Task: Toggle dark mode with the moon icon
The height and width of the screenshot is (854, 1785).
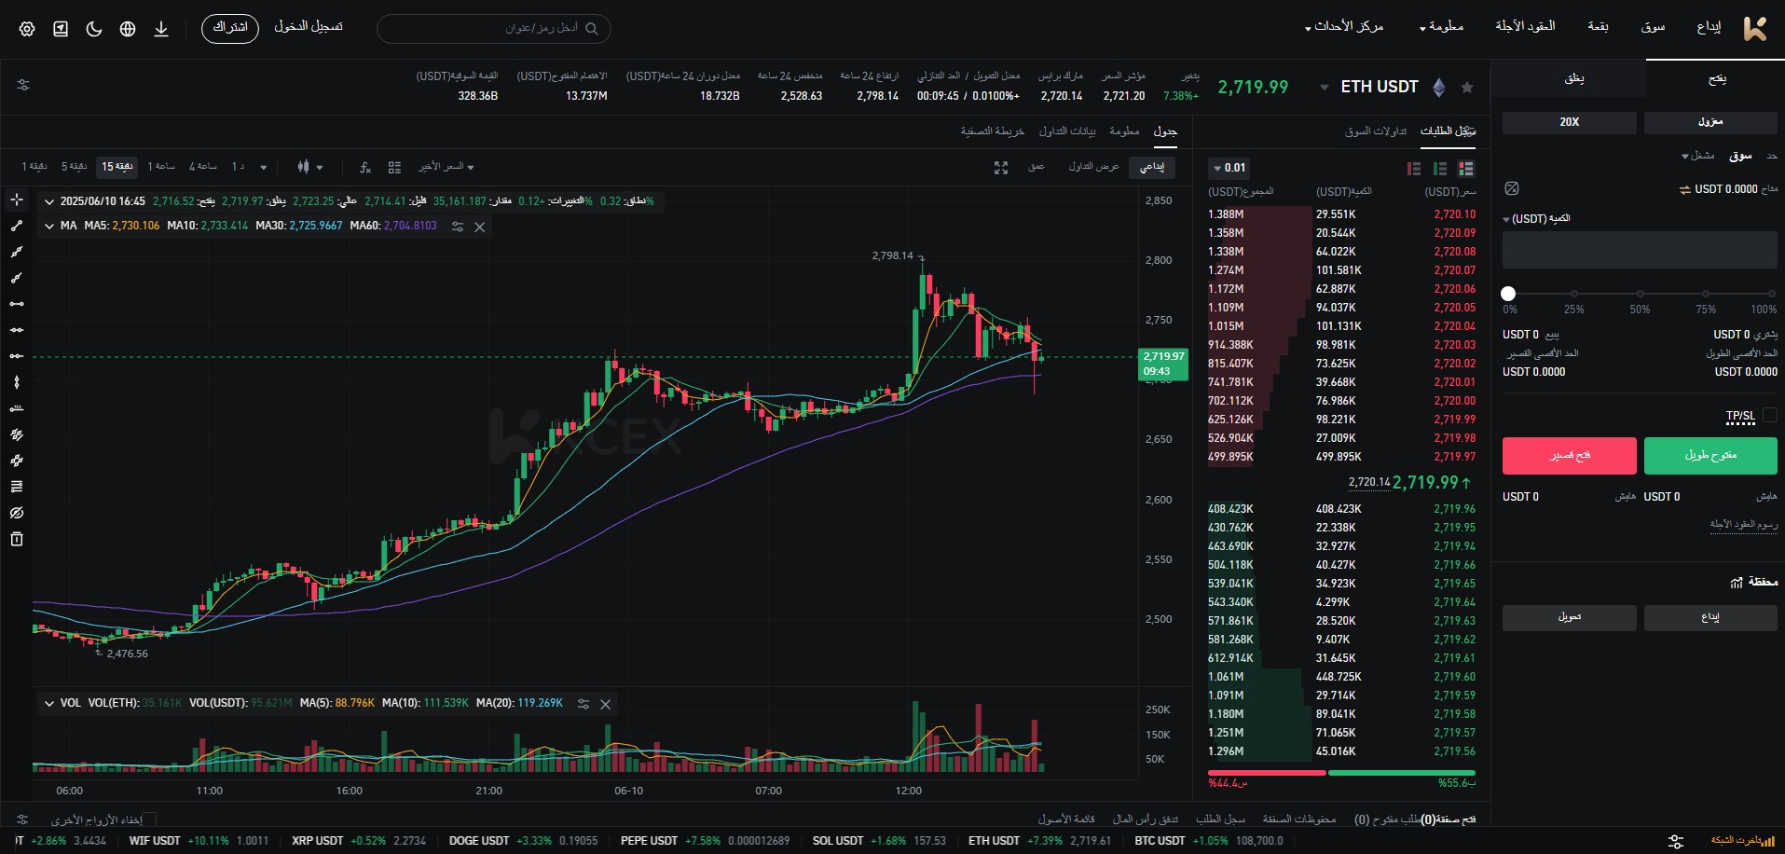Action: (x=93, y=28)
